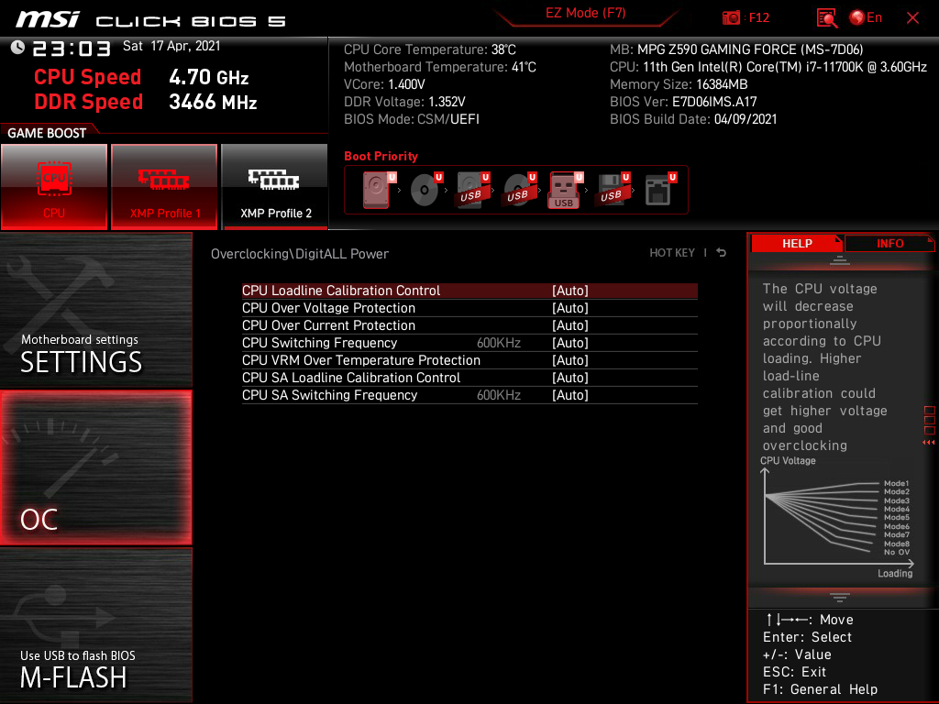This screenshot has width=939, height=704.
Task: Click the clock icon beside 23:03
Action: (17, 48)
